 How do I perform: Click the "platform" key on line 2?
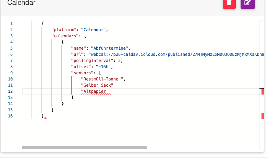62,30
